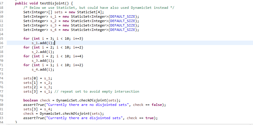This screenshot has width=253, height=125.
Task: Click the 'sets[3] = s_4;' assignment
Action: click(x=38, y=109)
